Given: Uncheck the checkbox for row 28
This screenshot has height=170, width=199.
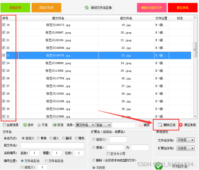Looking at the screenshot, I should click(x=4, y=94).
